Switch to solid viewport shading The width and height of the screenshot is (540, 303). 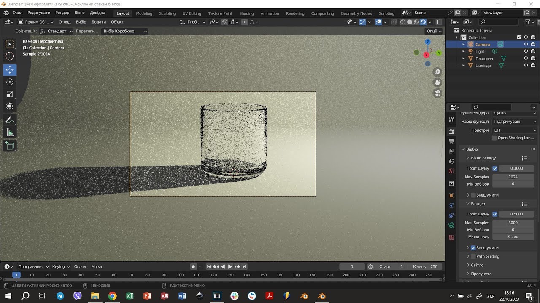[x=409, y=22]
